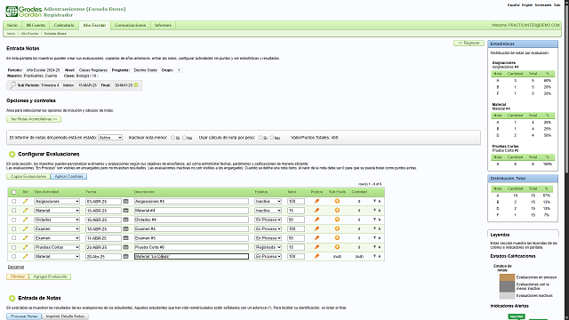Add a sub-evaluation to Asignaciones #4
This screenshot has height=320, width=569.
click(x=337, y=201)
